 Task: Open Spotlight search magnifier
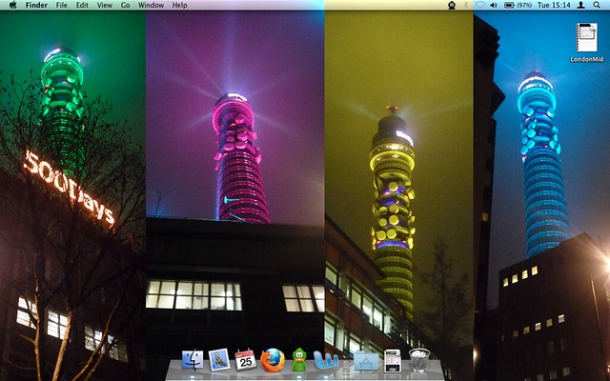pyautogui.click(x=597, y=5)
